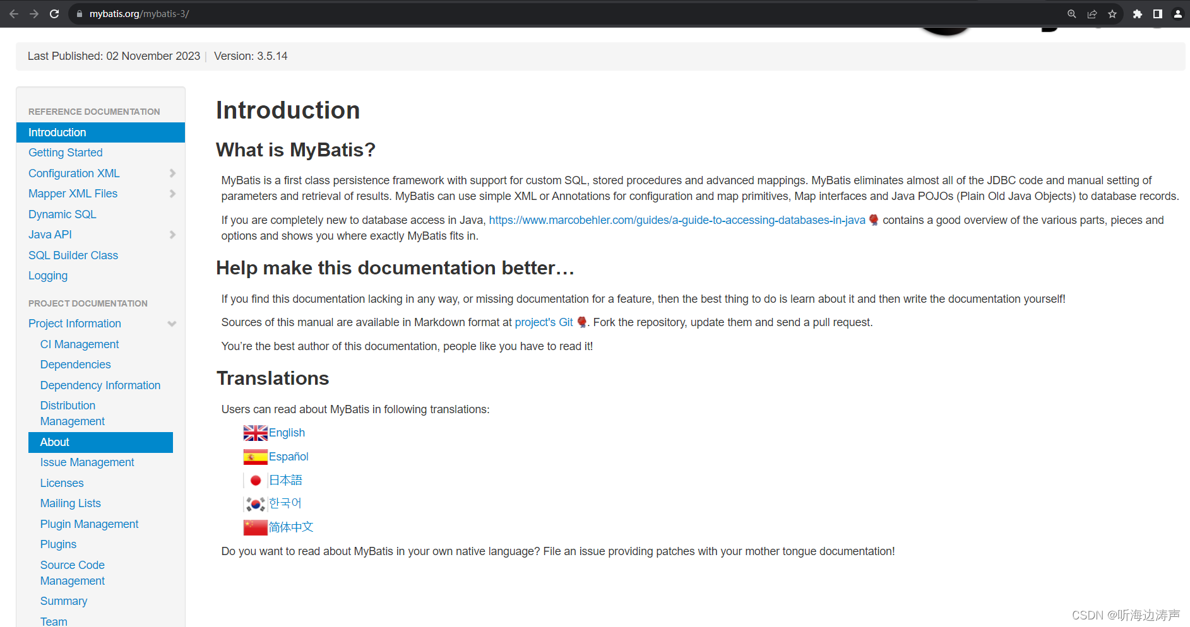1190x627 pixels.
Task: Select the About sidebar item
Action: pos(100,442)
